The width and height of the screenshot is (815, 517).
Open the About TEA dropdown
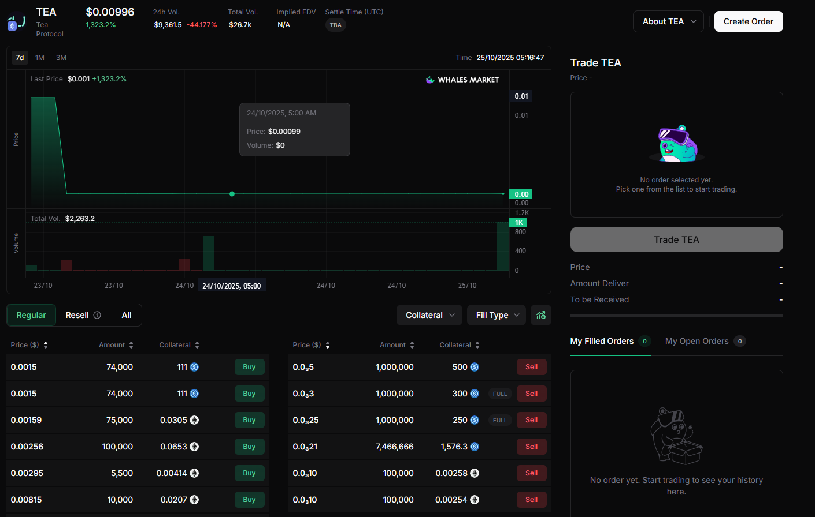pos(668,21)
